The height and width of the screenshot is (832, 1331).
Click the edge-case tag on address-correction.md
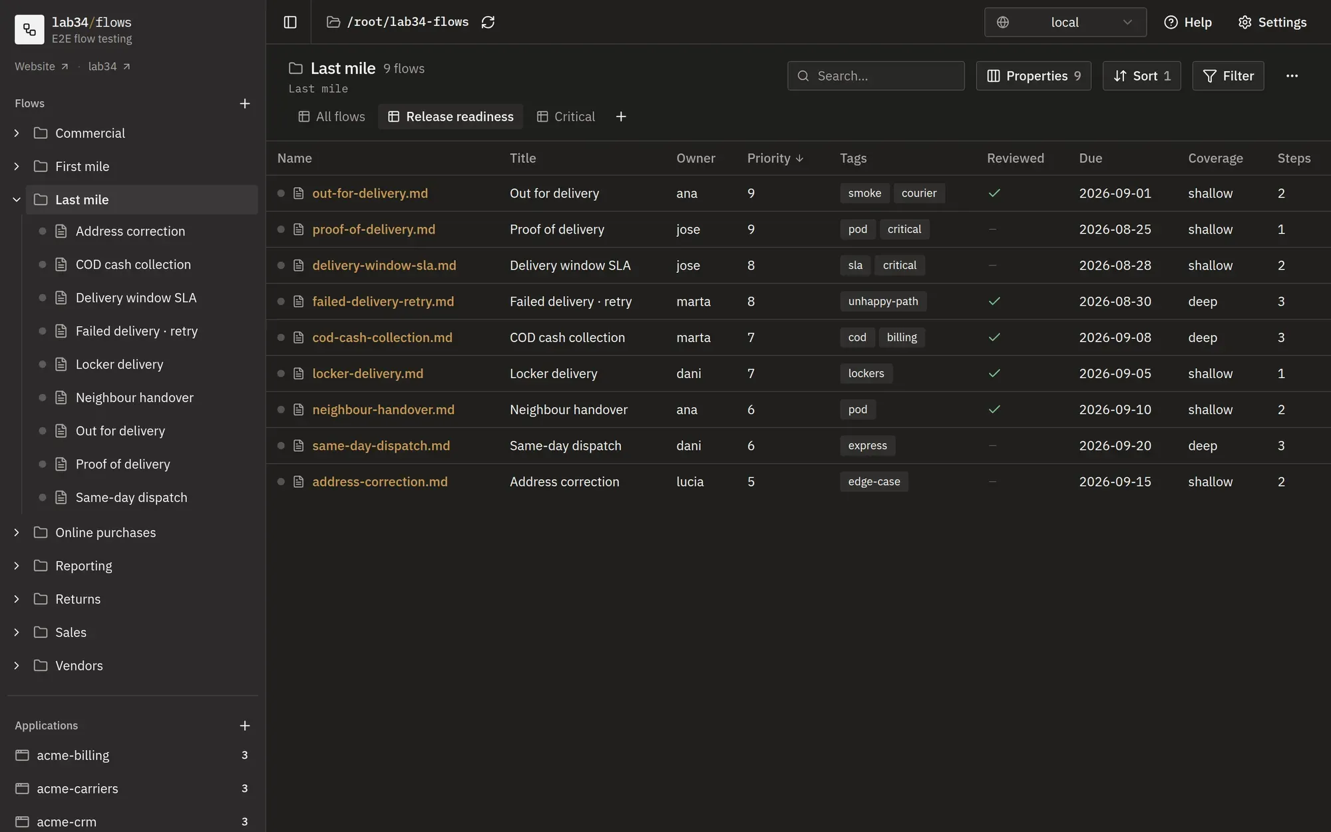click(x=874, y=481)
